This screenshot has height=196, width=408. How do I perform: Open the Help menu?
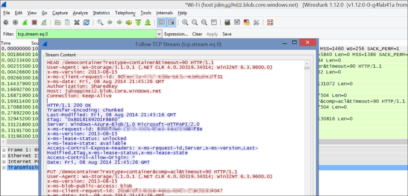182,13
